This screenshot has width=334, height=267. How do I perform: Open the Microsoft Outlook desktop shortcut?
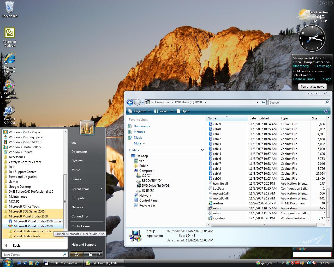(x=10, y=38)
